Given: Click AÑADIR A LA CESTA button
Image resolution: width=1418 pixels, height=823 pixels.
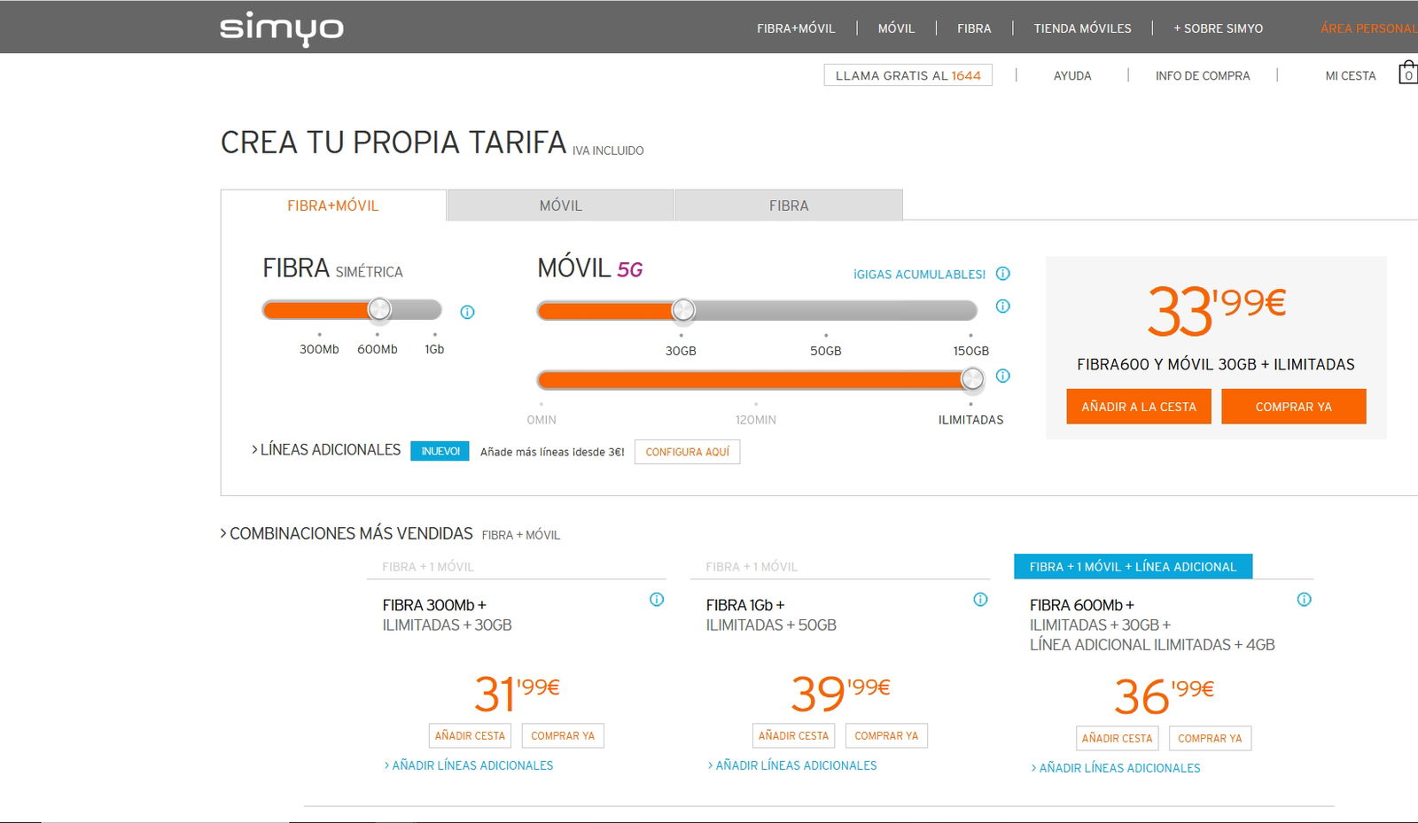Looking at the screenshot, I should (x=1139, y=407).
